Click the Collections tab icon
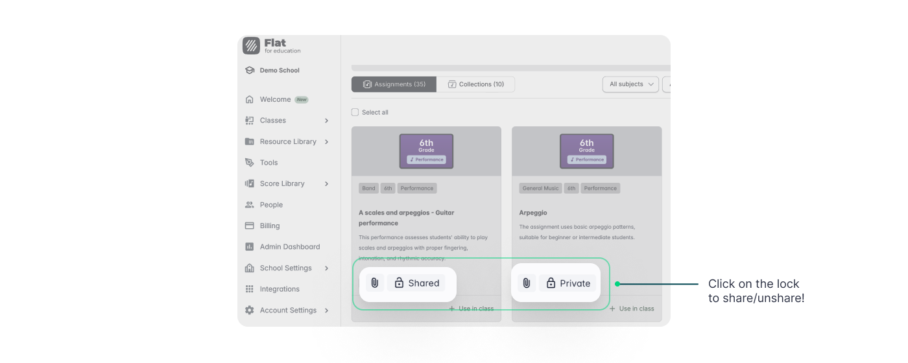 pos(452,84)
